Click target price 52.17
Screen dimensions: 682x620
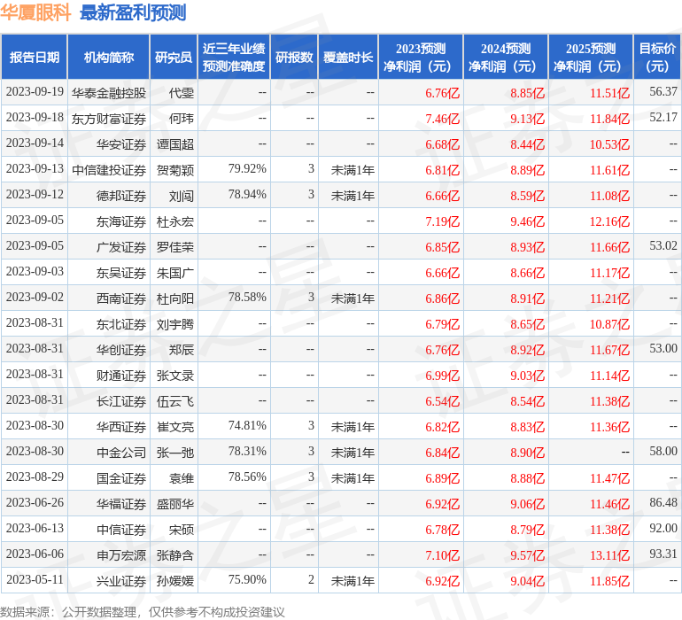coord(663,118)
